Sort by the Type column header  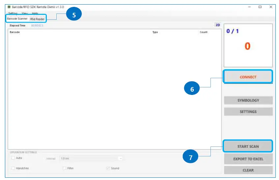tap(155, 32)
